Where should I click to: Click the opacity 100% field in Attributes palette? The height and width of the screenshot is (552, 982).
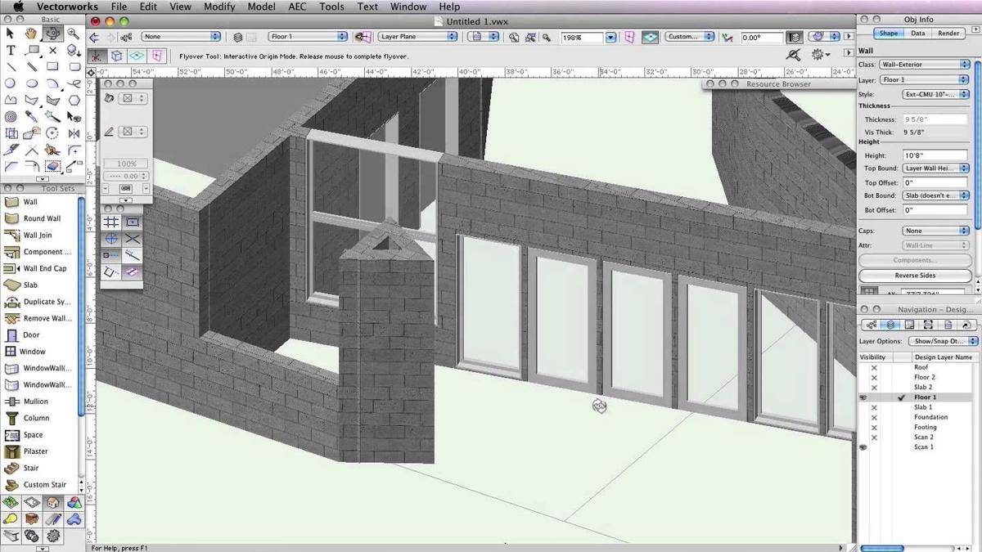tap(126, 164)
